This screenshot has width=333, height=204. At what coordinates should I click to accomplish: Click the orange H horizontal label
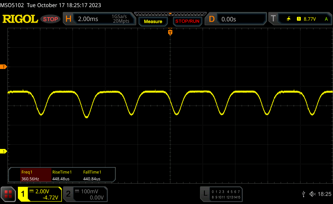pos(68,19)
